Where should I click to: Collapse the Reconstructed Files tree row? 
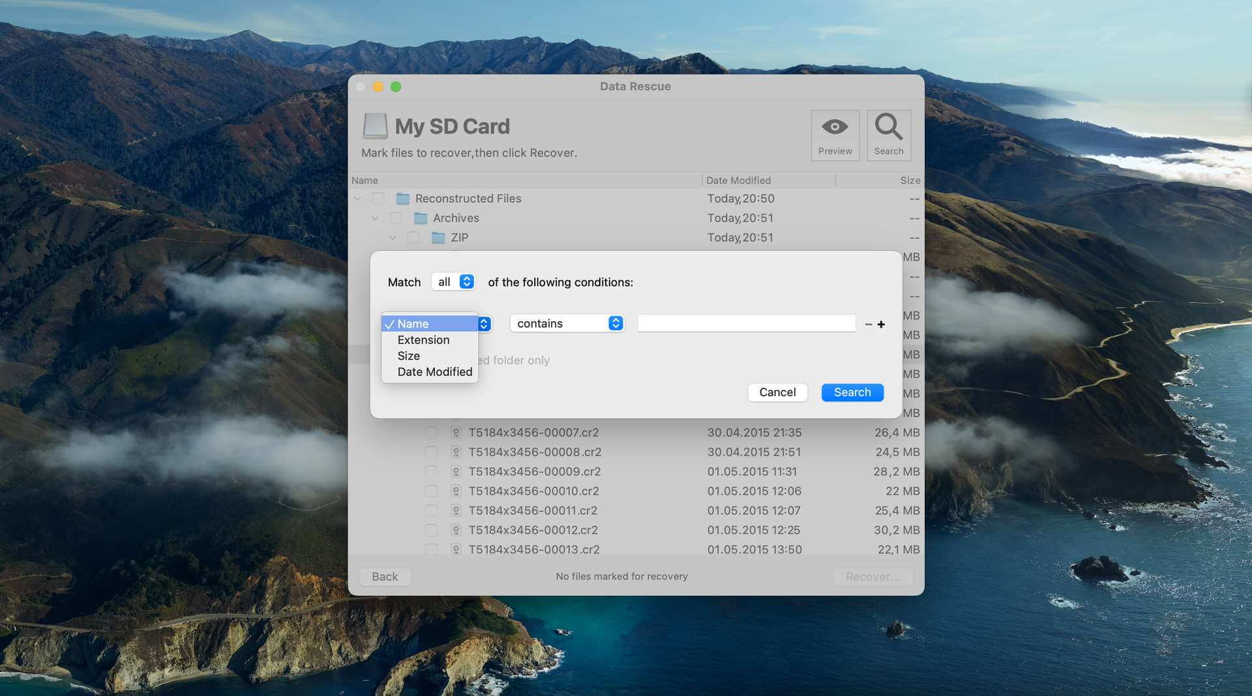357,199
